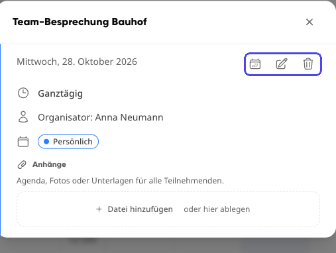Image resolution: width=336 pixels, height=253 pixels.
Task: Click the date 'Mittwoch, 28. Oktober 2026'
Action: click(77, 62)
